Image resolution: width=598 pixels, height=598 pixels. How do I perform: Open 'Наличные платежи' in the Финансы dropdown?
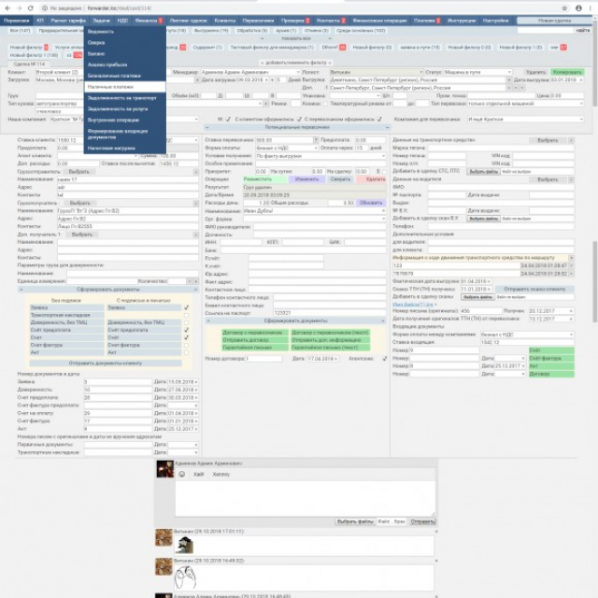124,87
